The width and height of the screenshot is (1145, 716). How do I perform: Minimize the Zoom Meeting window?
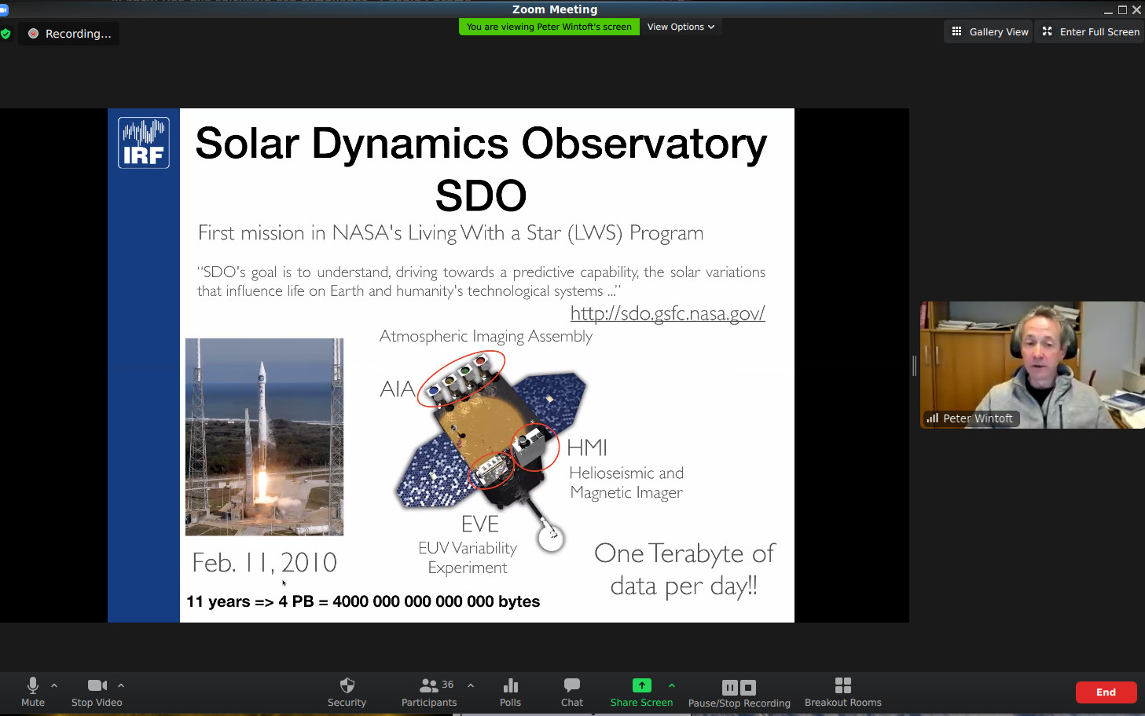[1108, 9]
